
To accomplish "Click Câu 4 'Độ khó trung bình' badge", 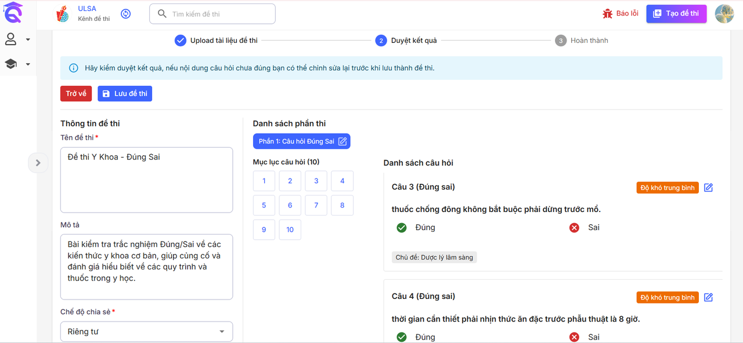I will (668, 297).
